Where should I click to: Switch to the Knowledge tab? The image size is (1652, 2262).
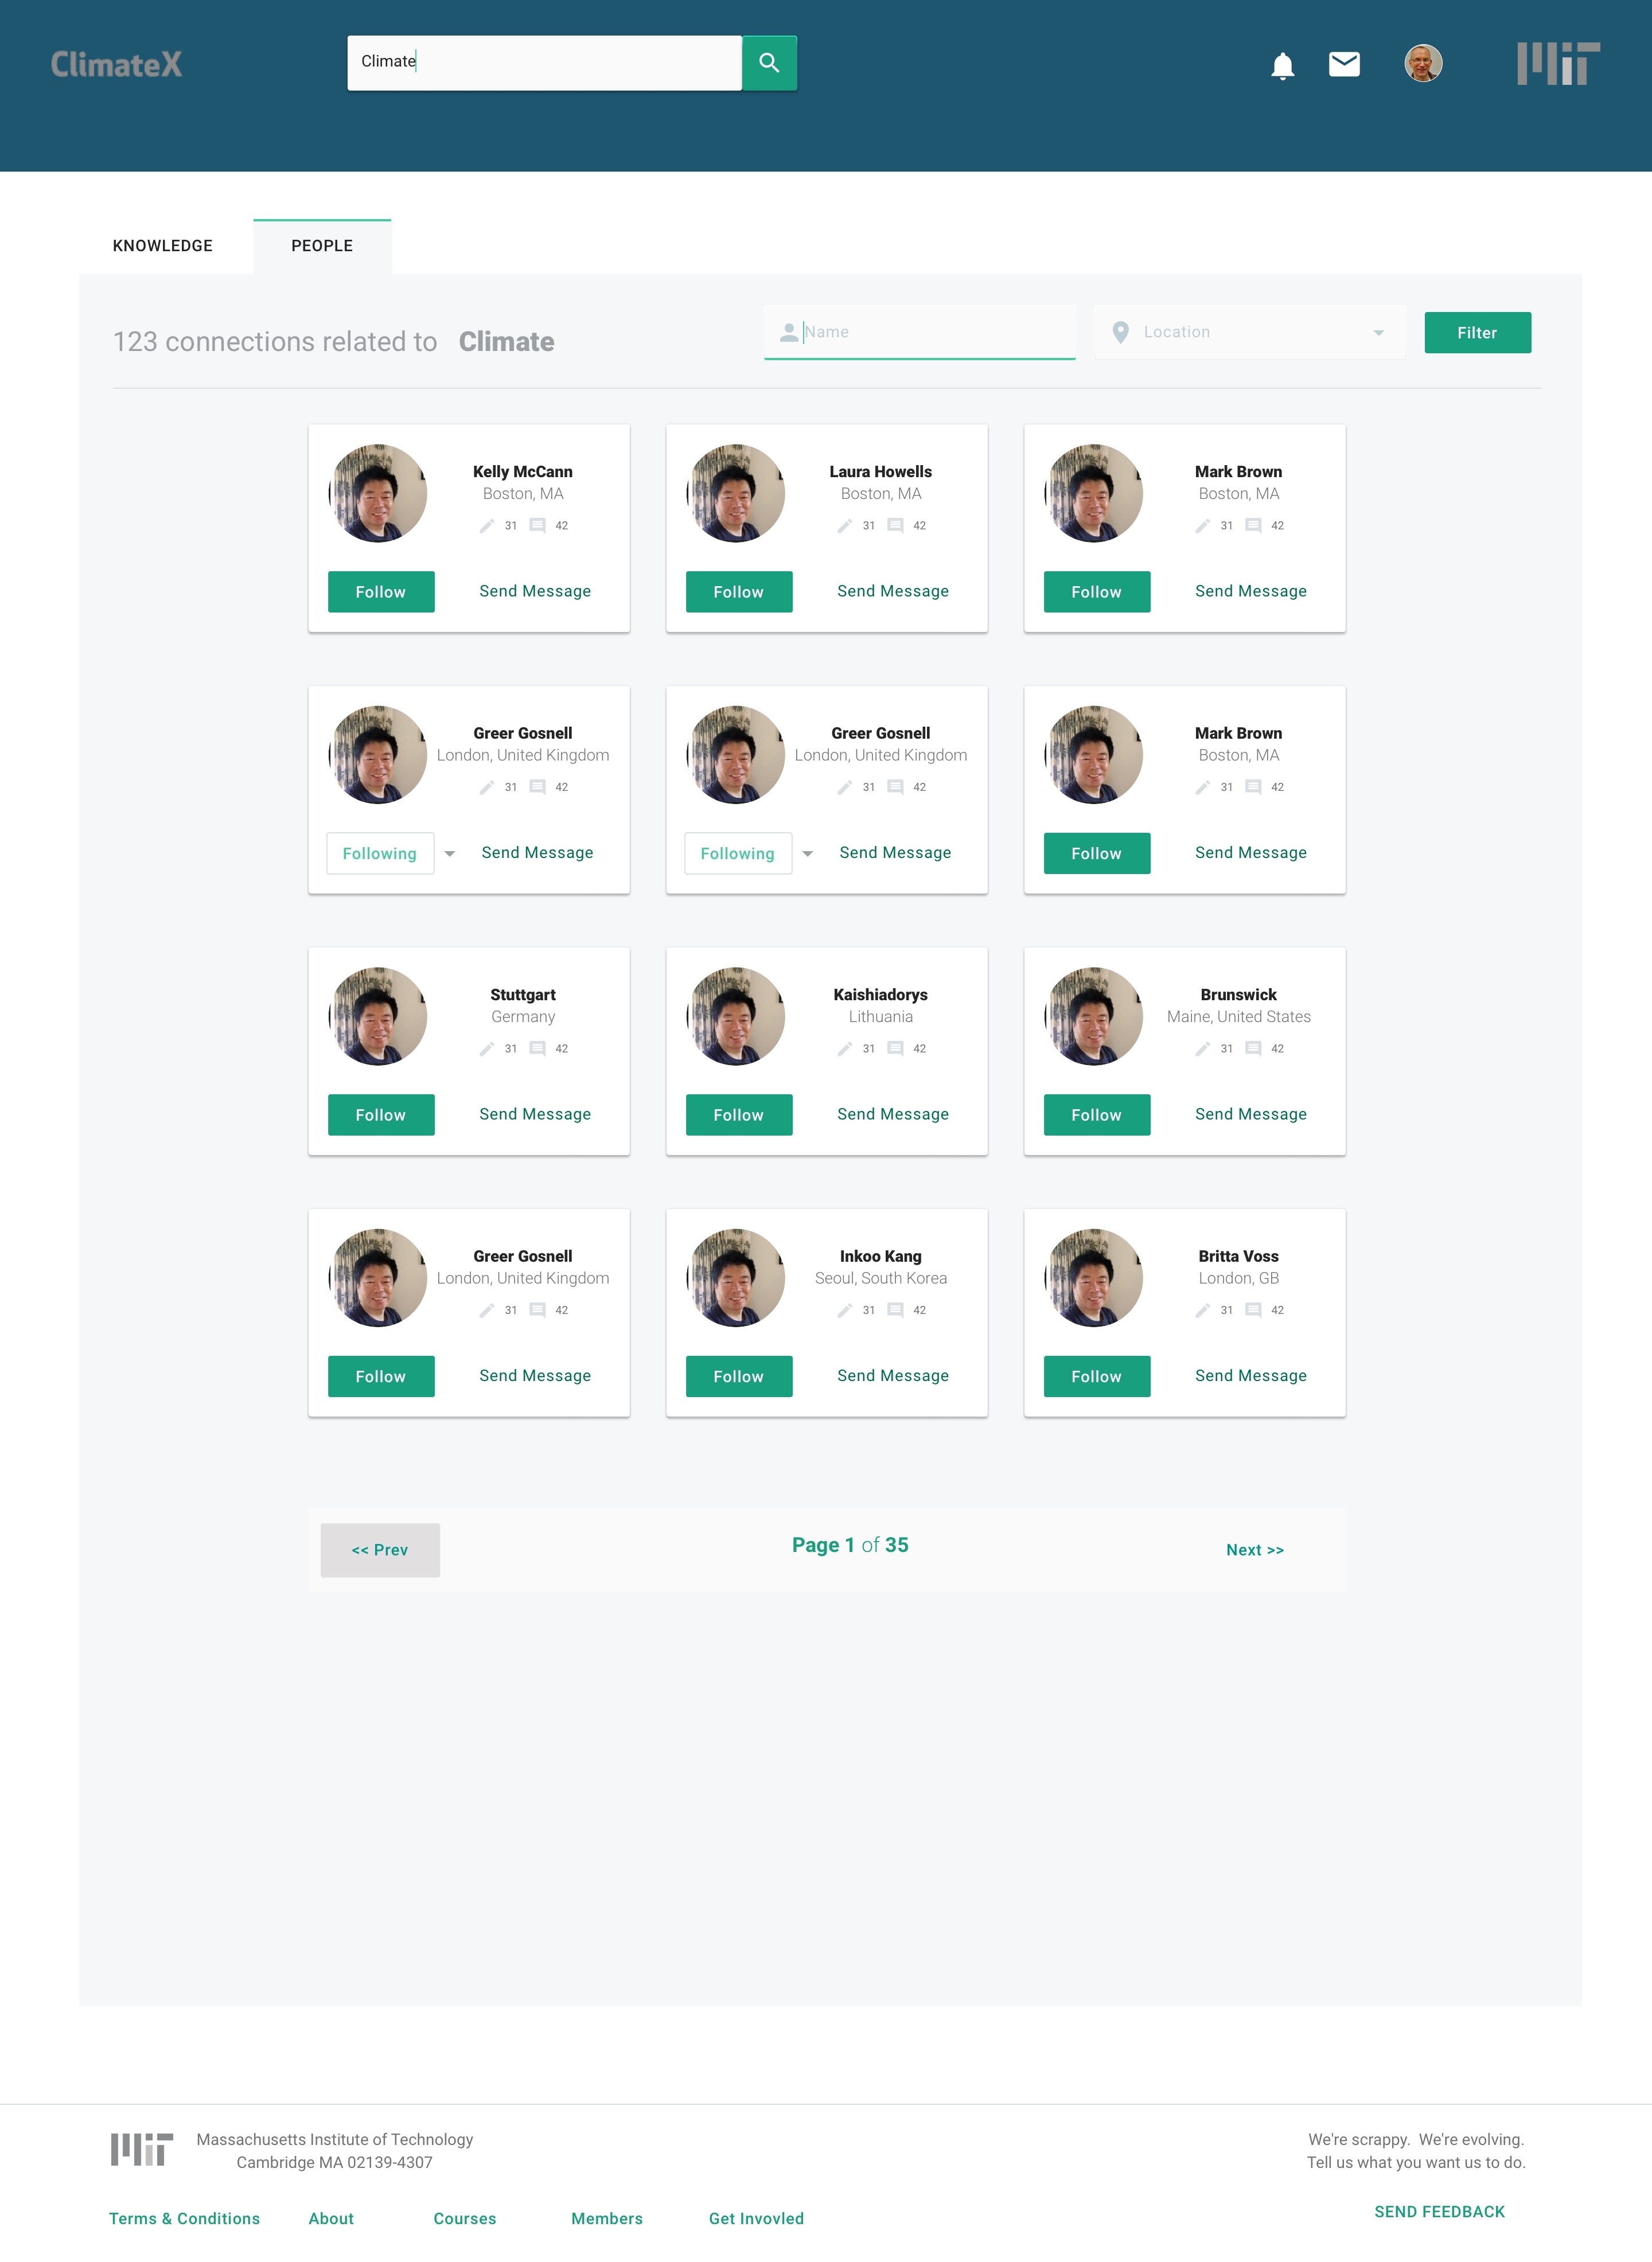coord(163,246)
